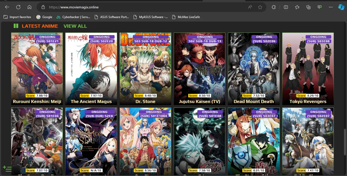Toggle split screen view icon
This screenshot has height=176, width=347.
(286, 7)
